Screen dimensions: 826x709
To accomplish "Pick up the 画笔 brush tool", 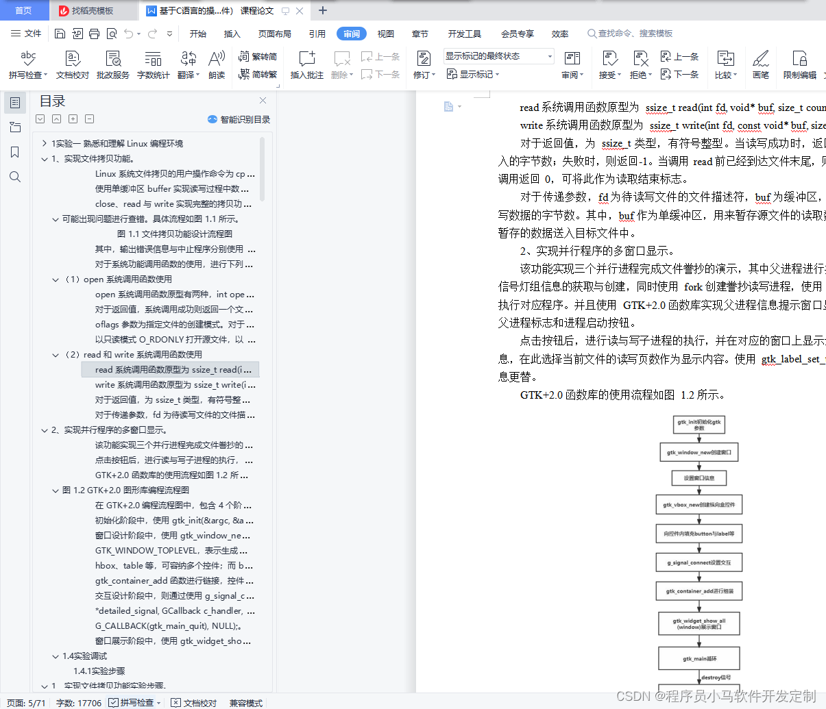I will click(761, 65).
